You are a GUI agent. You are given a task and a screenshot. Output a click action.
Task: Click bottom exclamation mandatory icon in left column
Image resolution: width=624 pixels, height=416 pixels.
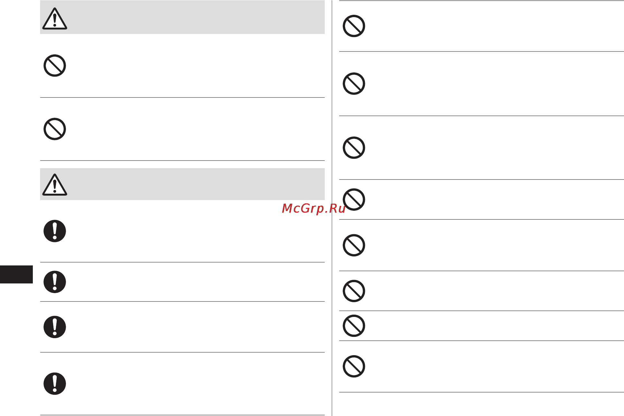[x=55, y=384]
